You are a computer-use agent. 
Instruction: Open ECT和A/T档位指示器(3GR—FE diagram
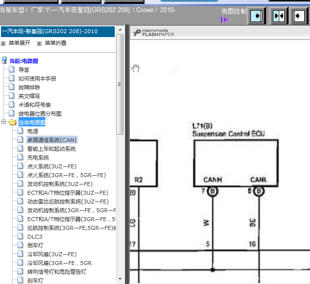pos(71,219)
